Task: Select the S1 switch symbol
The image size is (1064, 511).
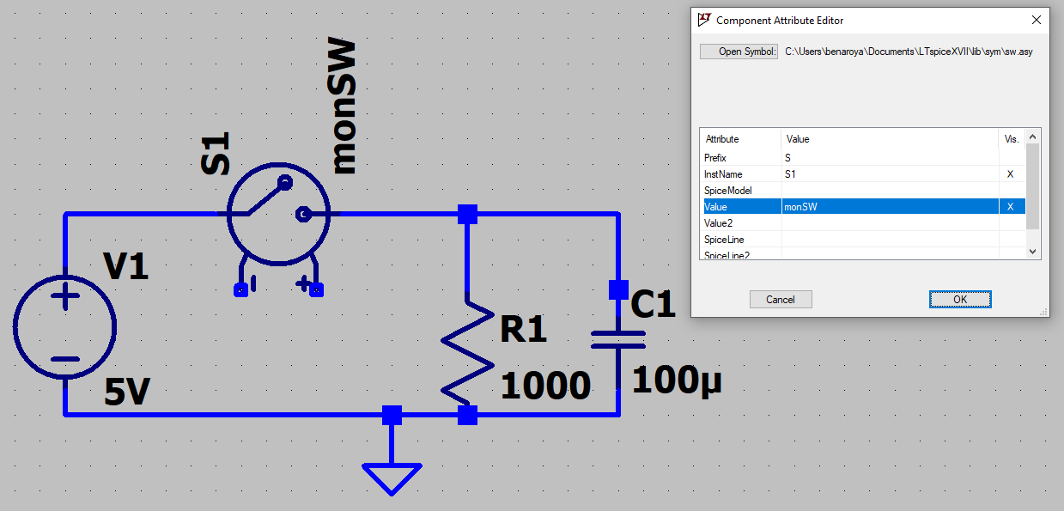Action: [x=277, y=213]
